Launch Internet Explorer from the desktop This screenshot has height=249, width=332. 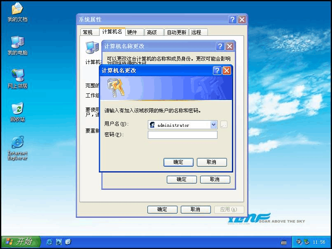17,143
